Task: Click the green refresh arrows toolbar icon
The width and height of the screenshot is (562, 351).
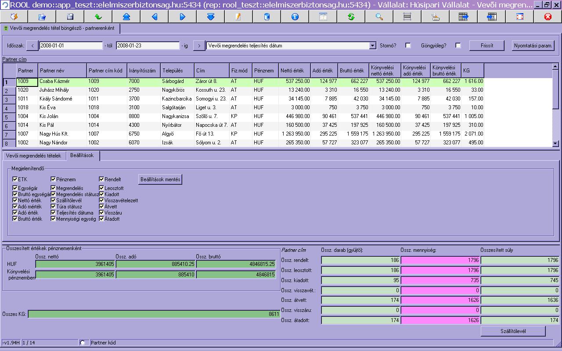Action: point(351,17)
